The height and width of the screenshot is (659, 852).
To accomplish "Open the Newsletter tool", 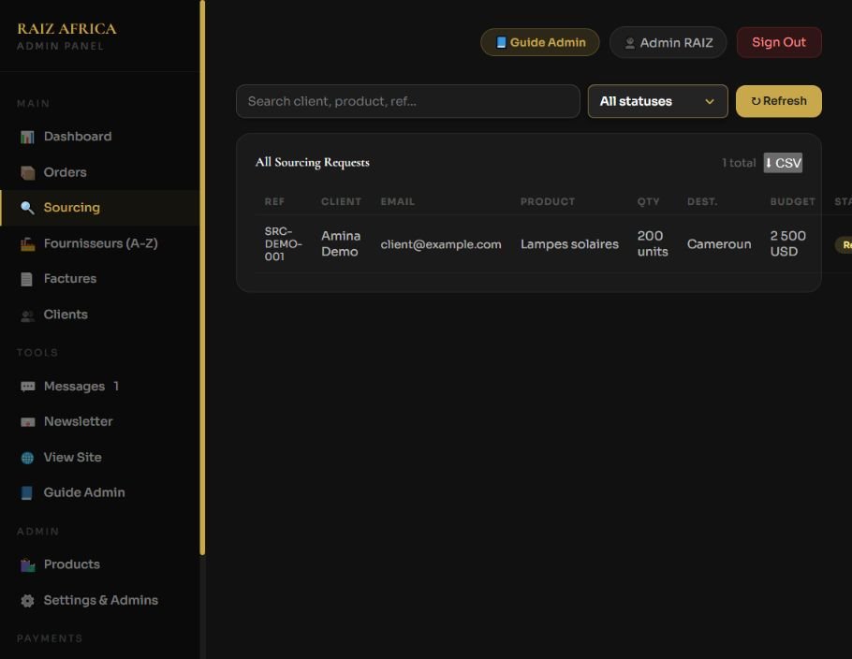I will tap(100, 421).
